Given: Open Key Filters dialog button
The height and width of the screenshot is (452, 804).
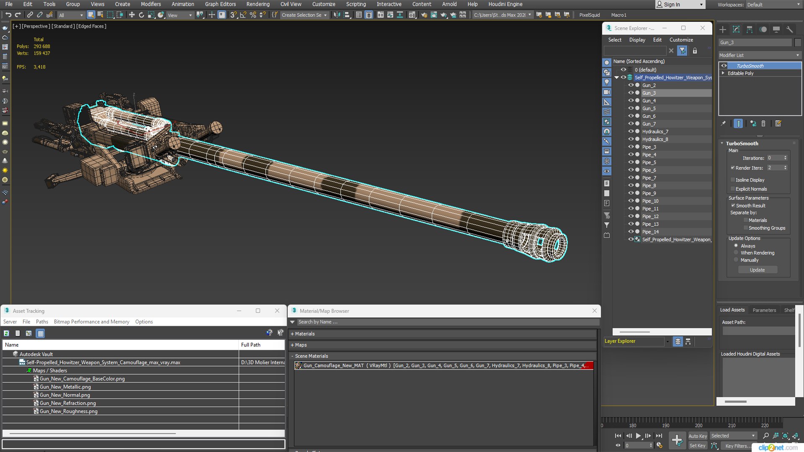Looking at the screenshot, I should (738, 446).
